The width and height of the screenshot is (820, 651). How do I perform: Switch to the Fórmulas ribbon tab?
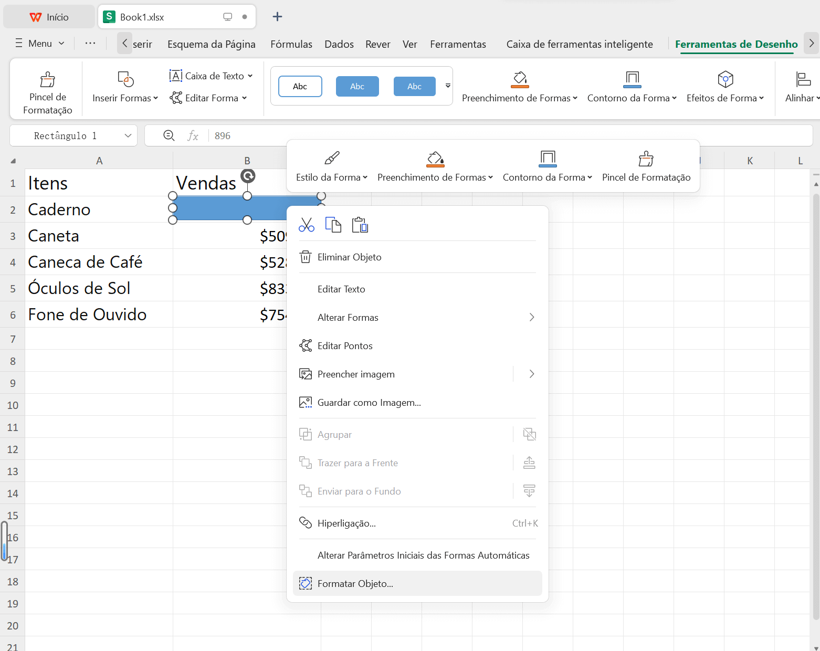click(291, 44)
